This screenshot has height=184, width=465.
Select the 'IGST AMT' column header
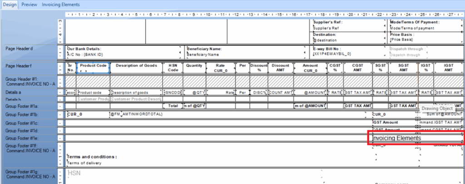click(x=448, y=68)
